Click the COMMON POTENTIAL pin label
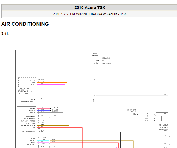Viewport: 177px width, 148px height. [29, 132]
